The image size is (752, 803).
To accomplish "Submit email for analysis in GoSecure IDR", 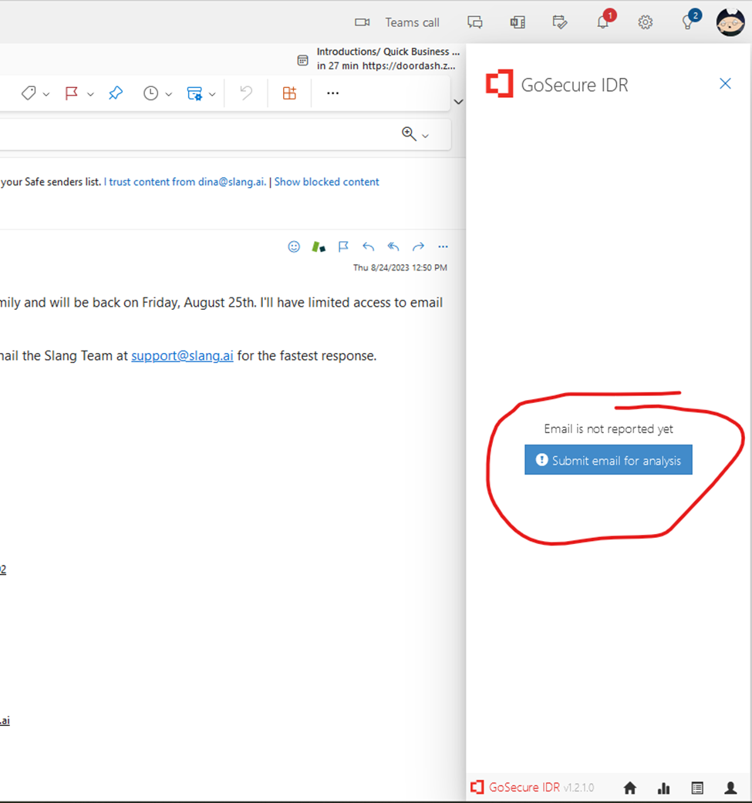I will pyautogui.click(x=608, y=459).
